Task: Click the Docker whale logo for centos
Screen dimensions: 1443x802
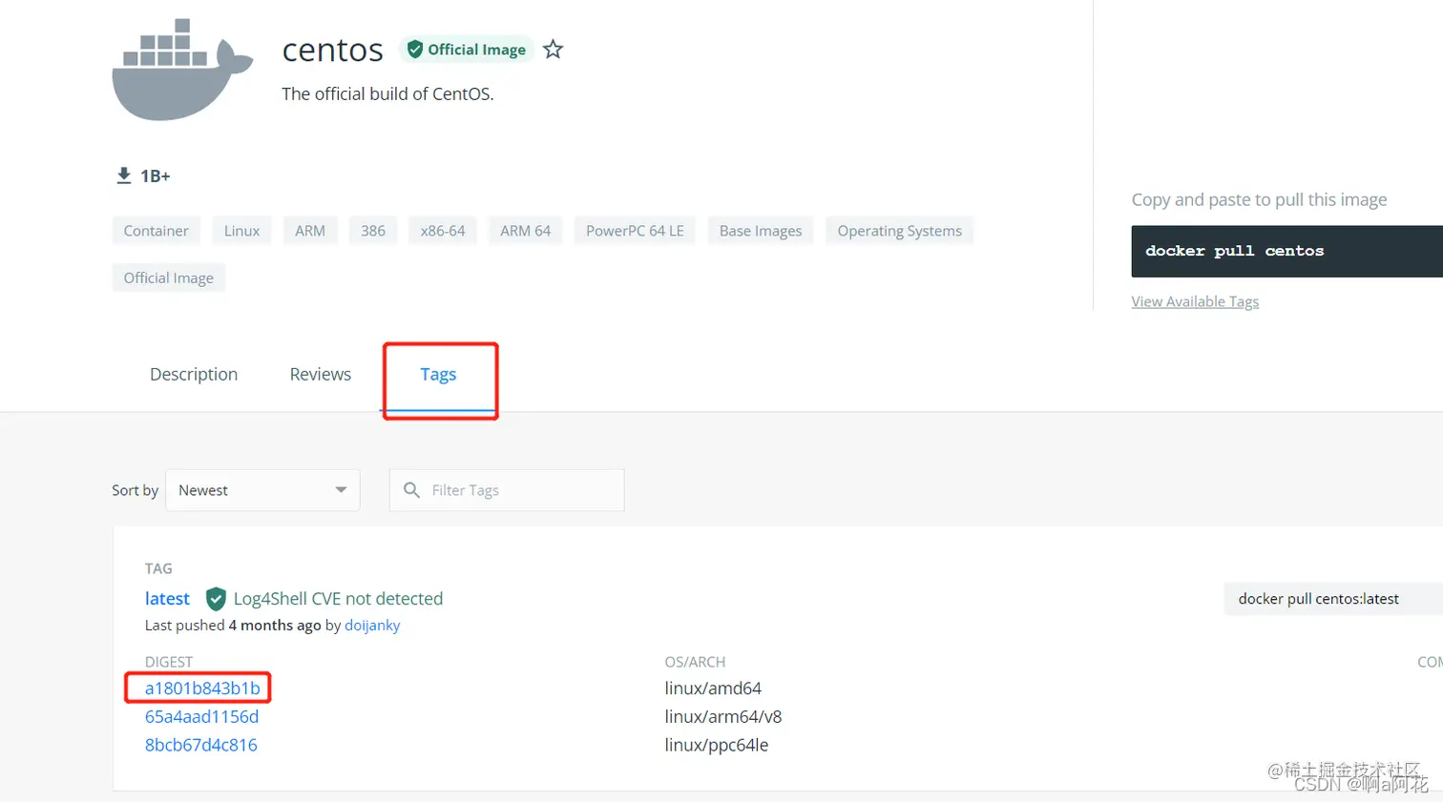Action: point(182,70)
